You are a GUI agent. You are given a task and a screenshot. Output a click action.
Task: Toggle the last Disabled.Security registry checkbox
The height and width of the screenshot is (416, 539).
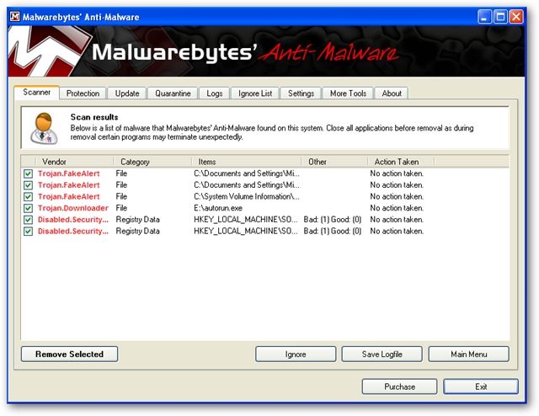28,232
